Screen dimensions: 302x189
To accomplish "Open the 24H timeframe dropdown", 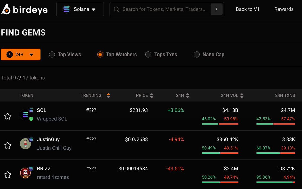I will point(21,55).
